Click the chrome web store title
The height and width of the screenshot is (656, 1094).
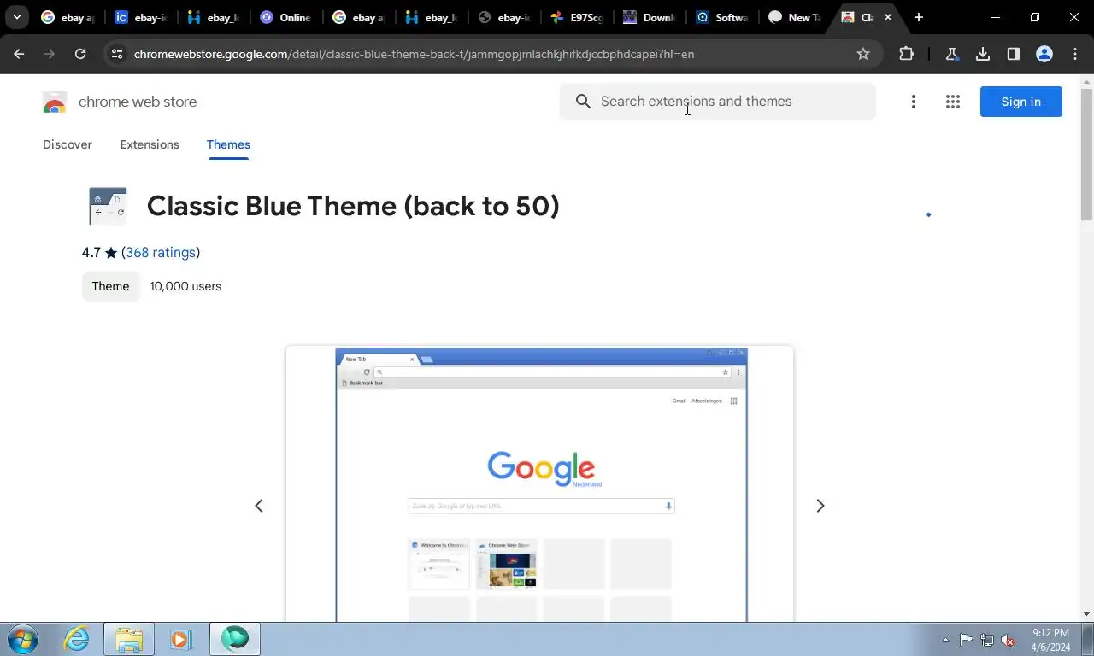coord(138,102)
